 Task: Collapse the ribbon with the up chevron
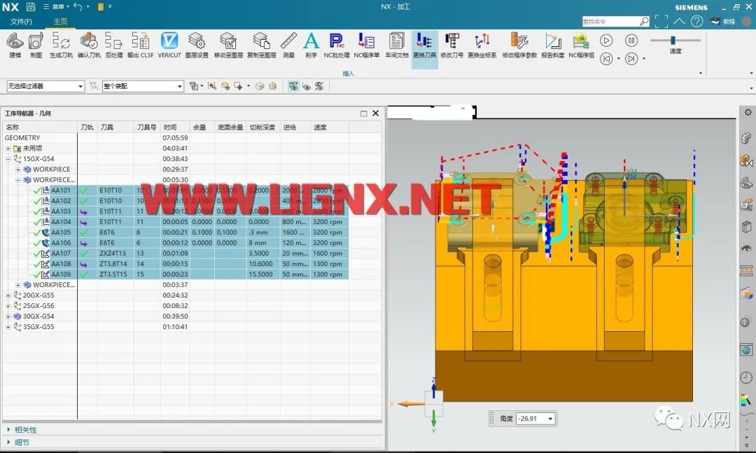679,21
